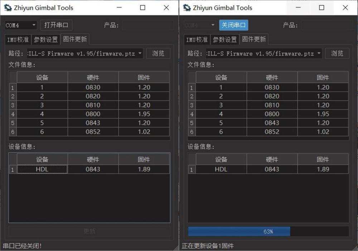Click firmware 1.95 cell in left window

click(x=144, y=114)
